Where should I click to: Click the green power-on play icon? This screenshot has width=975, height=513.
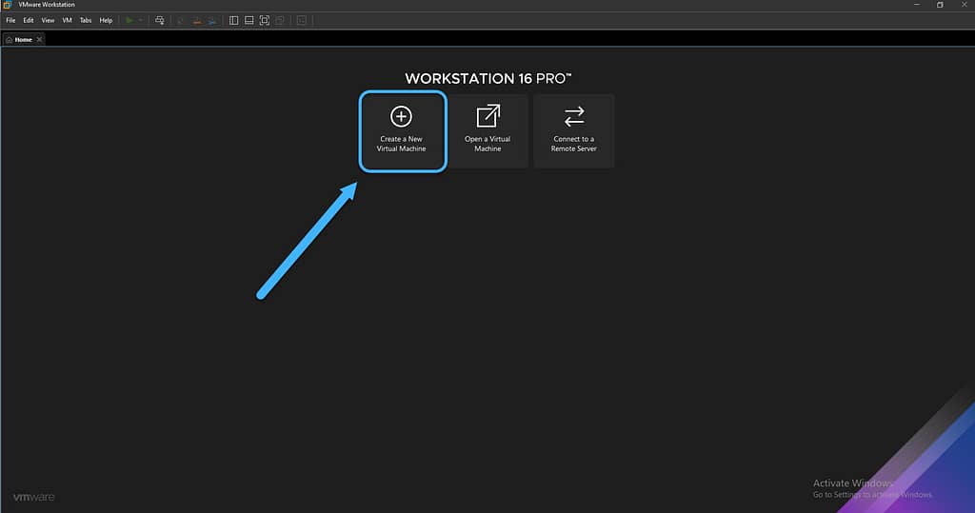(129, 21)
